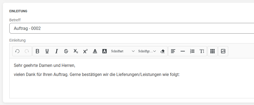Toggle italic formatting

click(x=57, y=51)
